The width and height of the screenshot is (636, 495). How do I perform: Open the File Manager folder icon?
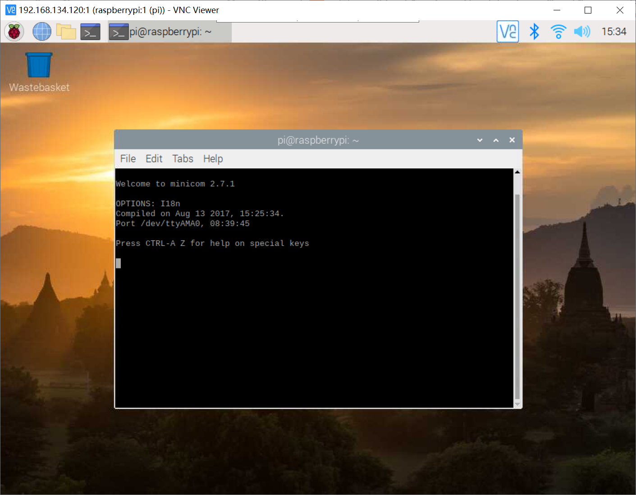pyautogui.click(x=66, y=32)
